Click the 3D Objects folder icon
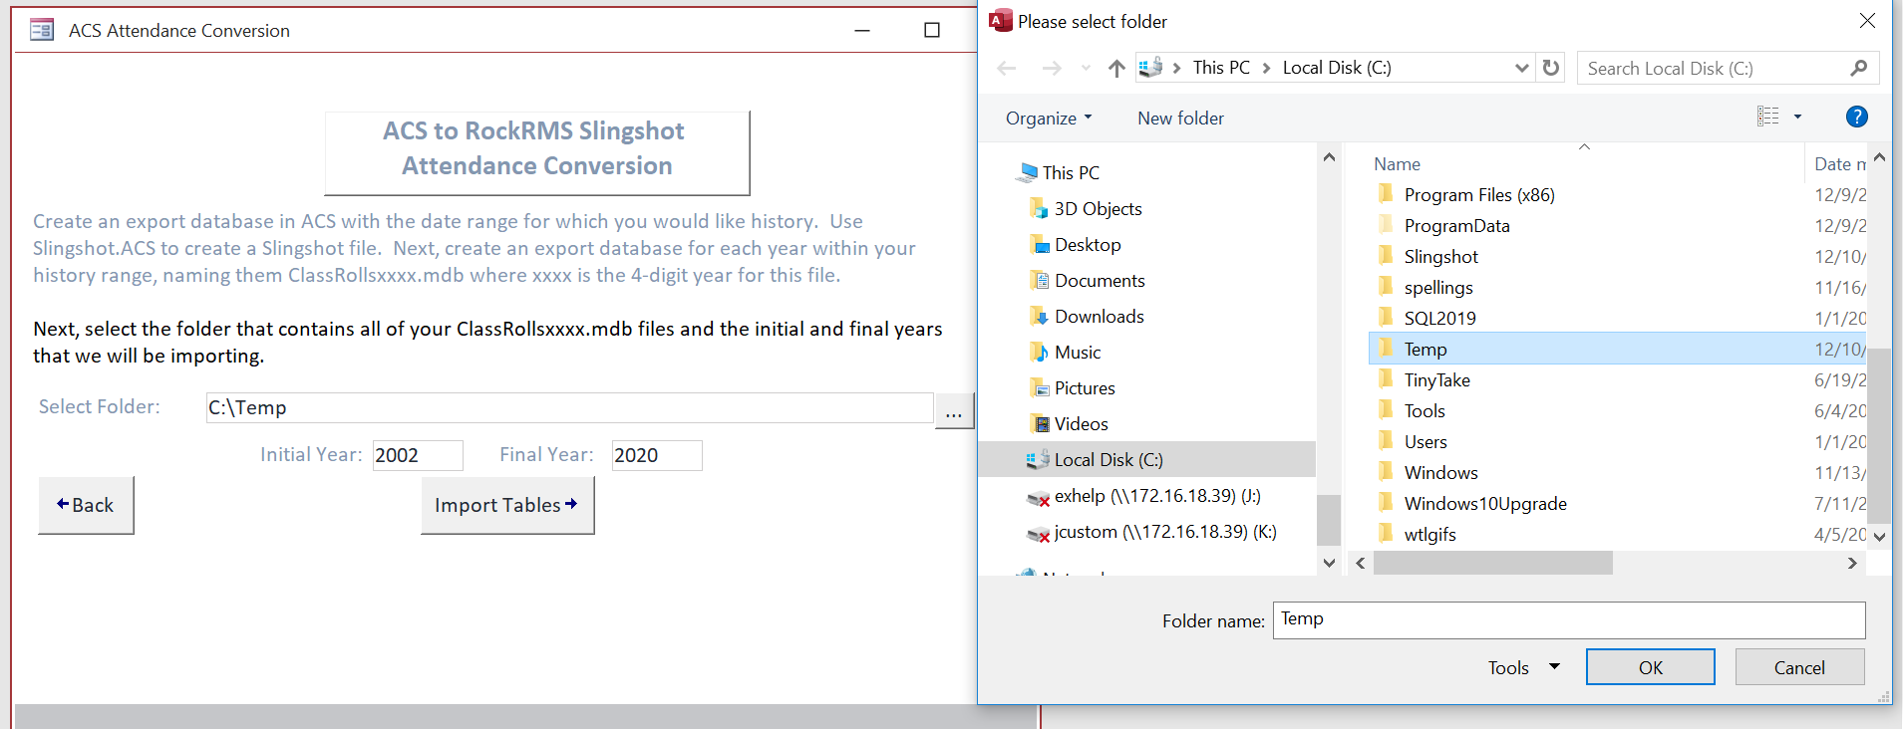The height and width of the screenshot is (729, 1903). click(x=1039, y=209)
